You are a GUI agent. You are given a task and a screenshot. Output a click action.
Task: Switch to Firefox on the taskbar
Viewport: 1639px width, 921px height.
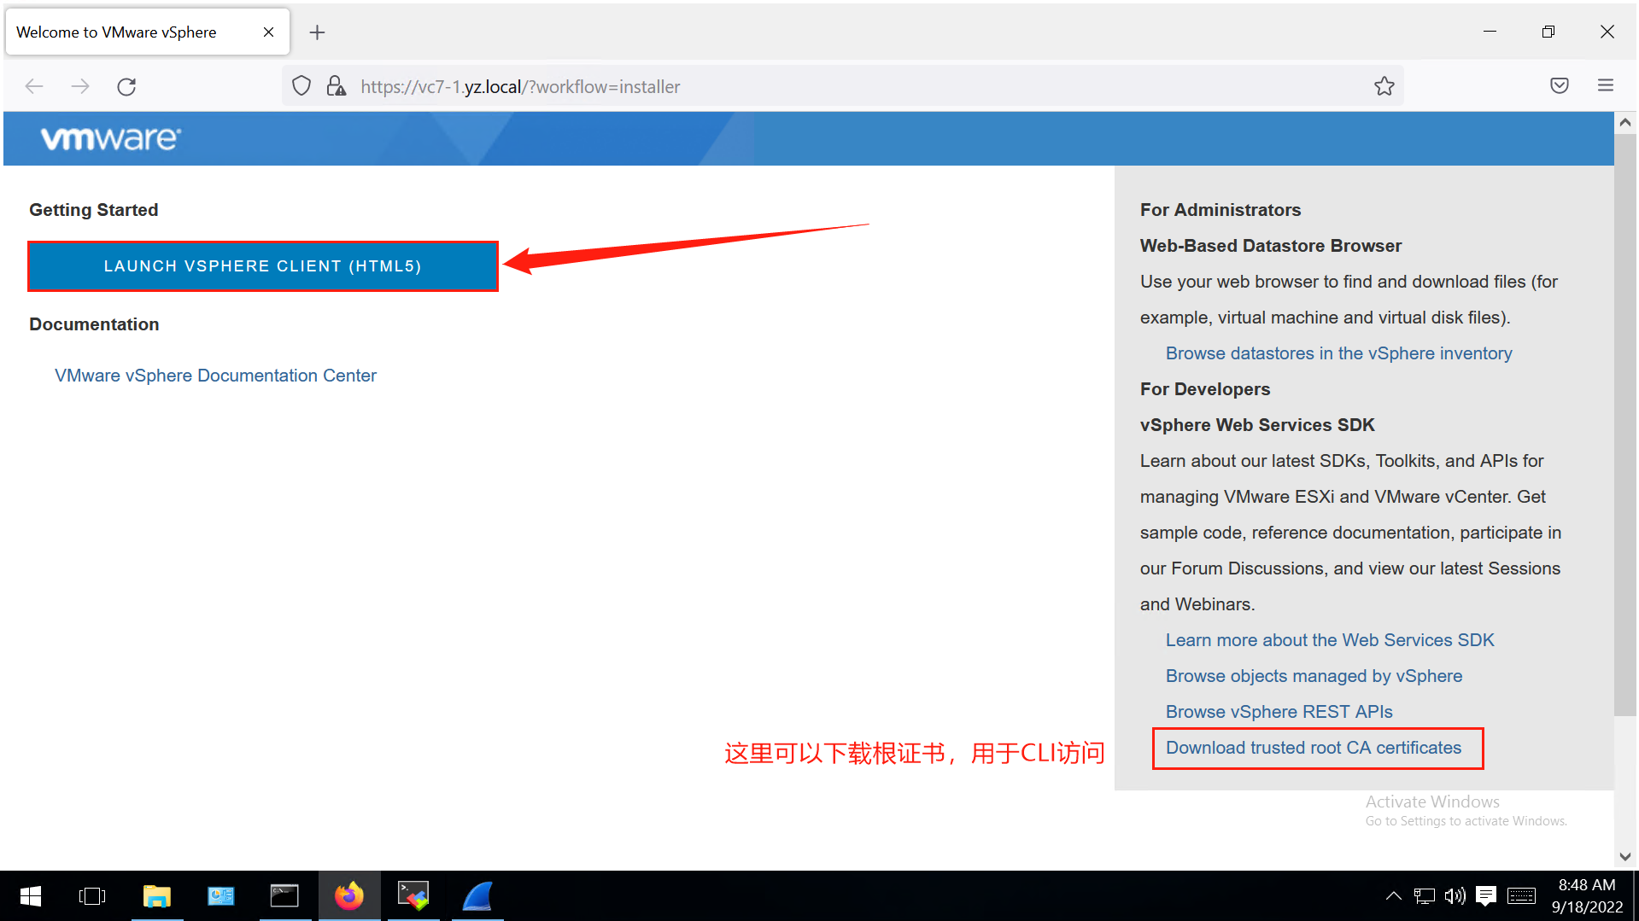pyautogui.click(x=349, y=896)
